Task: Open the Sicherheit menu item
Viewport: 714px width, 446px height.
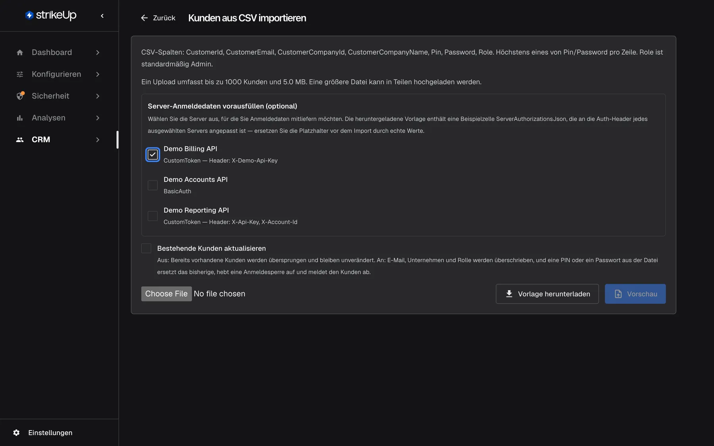Action: 58,96
